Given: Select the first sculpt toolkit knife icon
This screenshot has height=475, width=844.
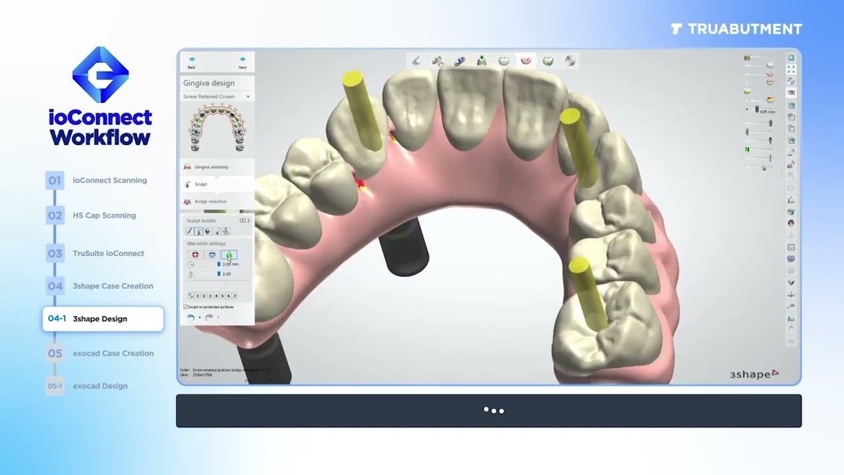Looking at the screenshot, I should coord(189,231).
